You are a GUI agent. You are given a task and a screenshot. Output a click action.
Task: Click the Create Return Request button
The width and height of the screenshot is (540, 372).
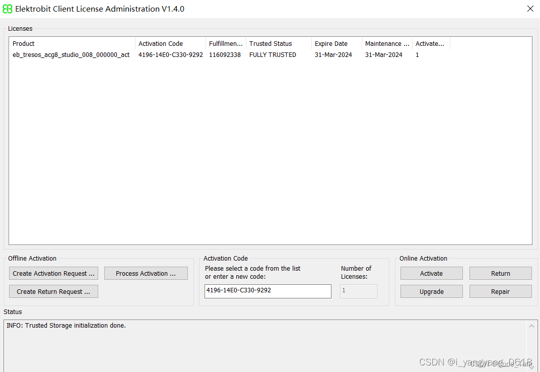click(53, 291)
